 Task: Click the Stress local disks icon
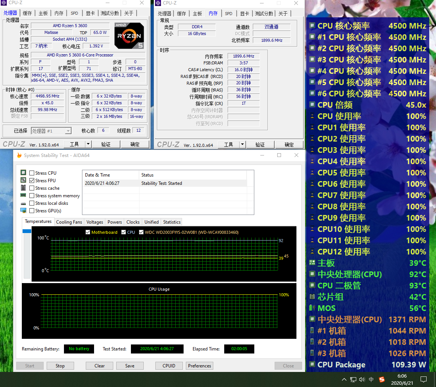(x=23, y=203)
